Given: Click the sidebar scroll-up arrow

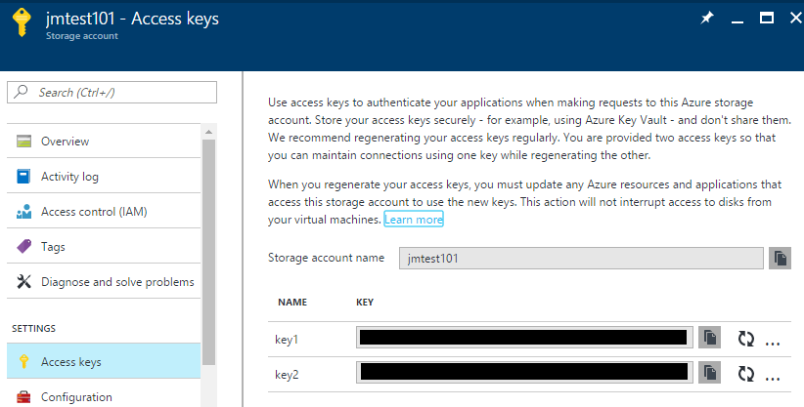Looking at the screenshot, I should click(x=208, y=132).
